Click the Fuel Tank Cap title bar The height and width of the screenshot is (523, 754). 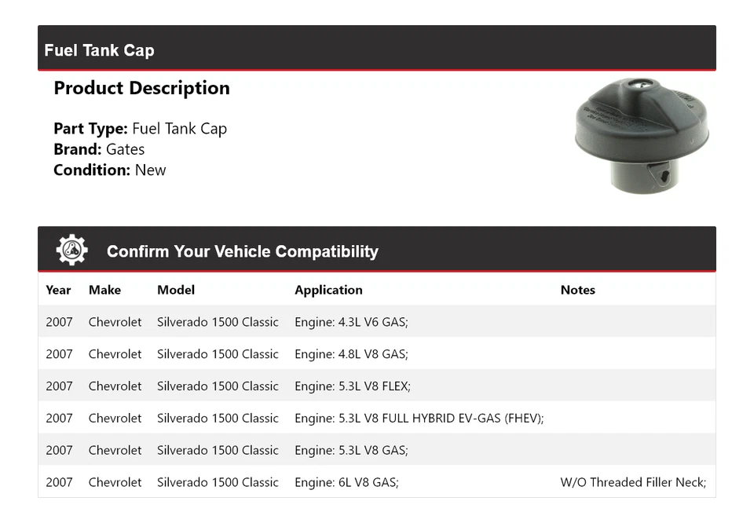pos(100,50)
